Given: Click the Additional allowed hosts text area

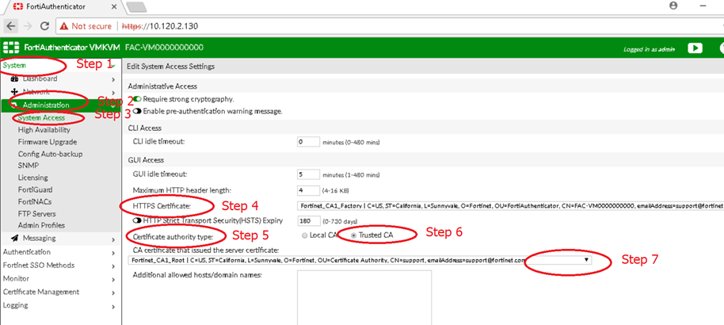Looking at the screenshot, I should (x=364, y=298).
